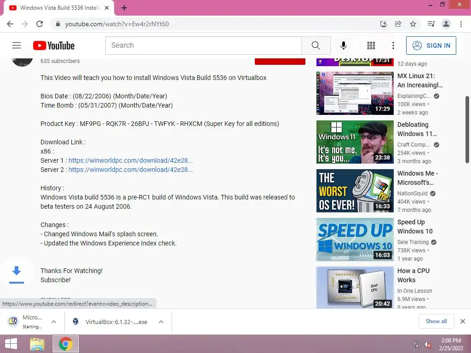Viewport: 471px width, 353px height.
Task: Open YouTube hamburger guide menu
Action: pos(17,46)
